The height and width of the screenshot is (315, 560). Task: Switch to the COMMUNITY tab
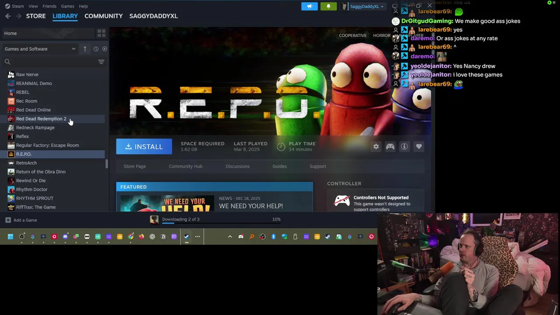(x=104, y=16)
